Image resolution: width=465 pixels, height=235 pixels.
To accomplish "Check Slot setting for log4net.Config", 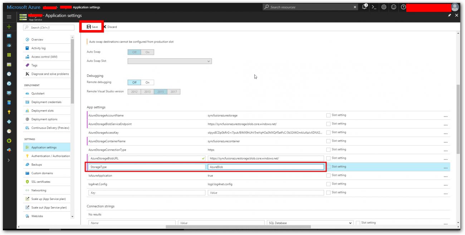I will (328, 184).
